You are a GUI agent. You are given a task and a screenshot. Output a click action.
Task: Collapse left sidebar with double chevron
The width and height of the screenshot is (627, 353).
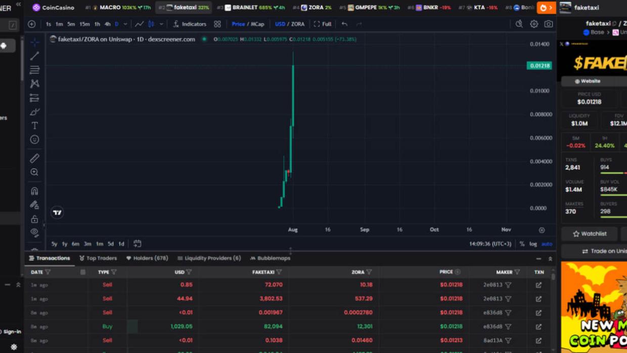click(x=18, y=4)
